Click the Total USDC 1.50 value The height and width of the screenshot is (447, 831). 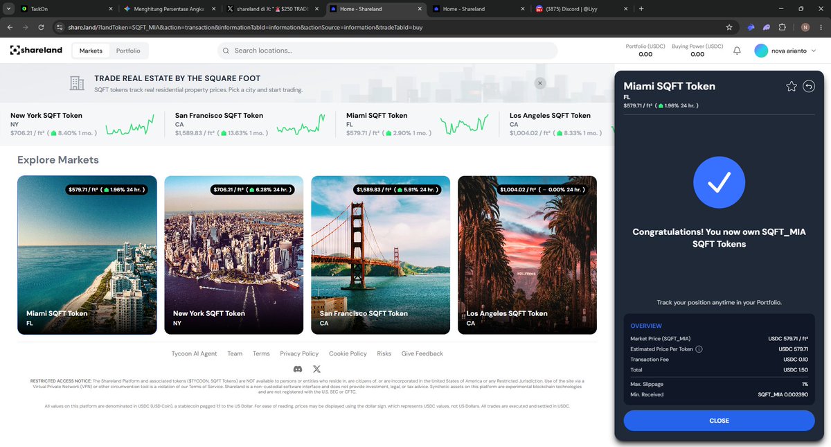pos(796,371)
